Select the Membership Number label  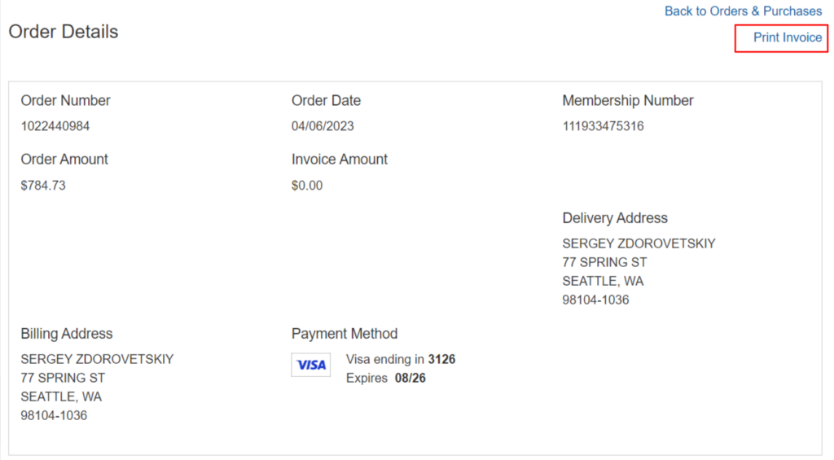coord(628,101)
